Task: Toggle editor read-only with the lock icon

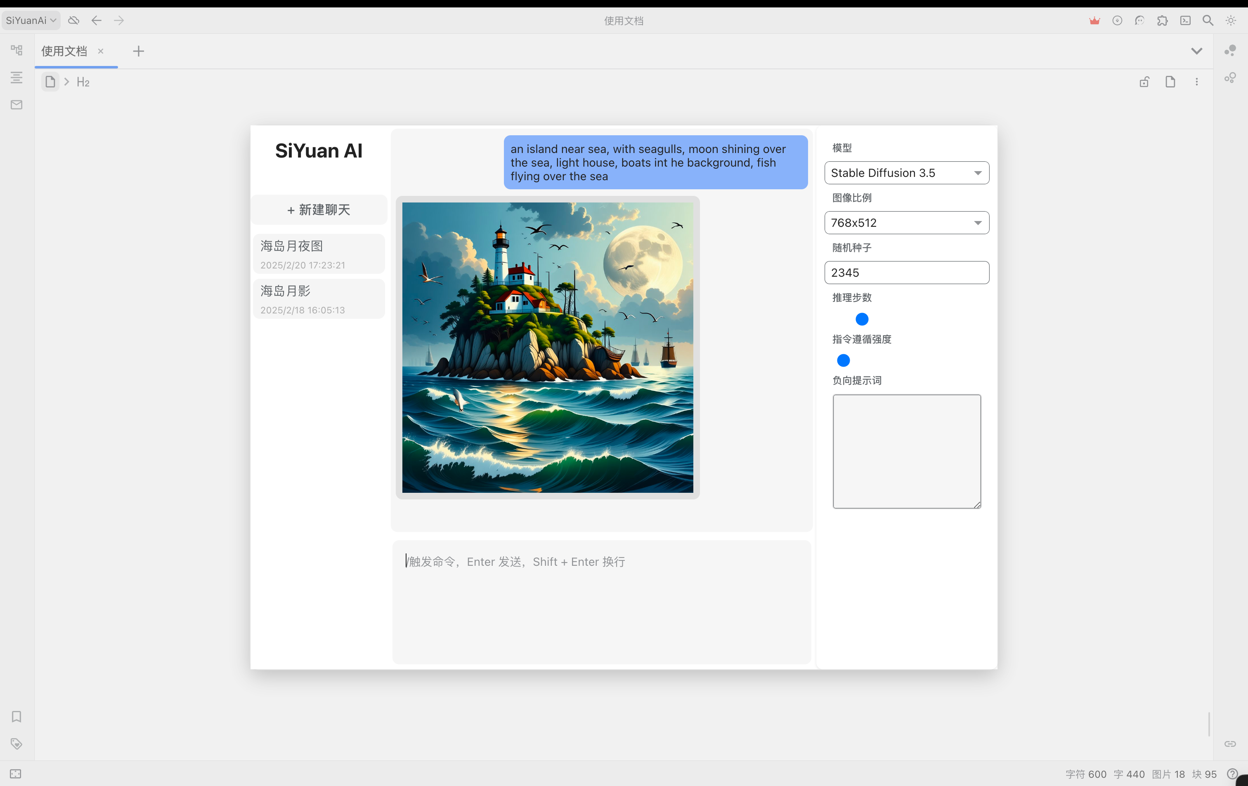Action: tap(1144, 82)
